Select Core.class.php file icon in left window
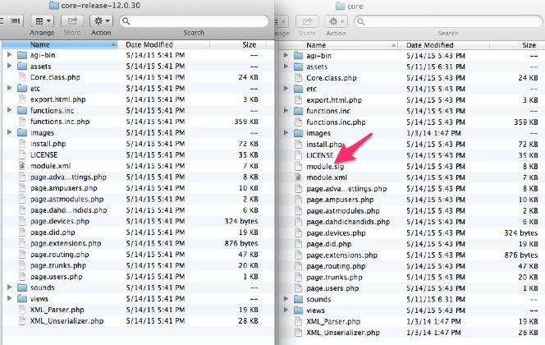 click(x=22, y=77)
